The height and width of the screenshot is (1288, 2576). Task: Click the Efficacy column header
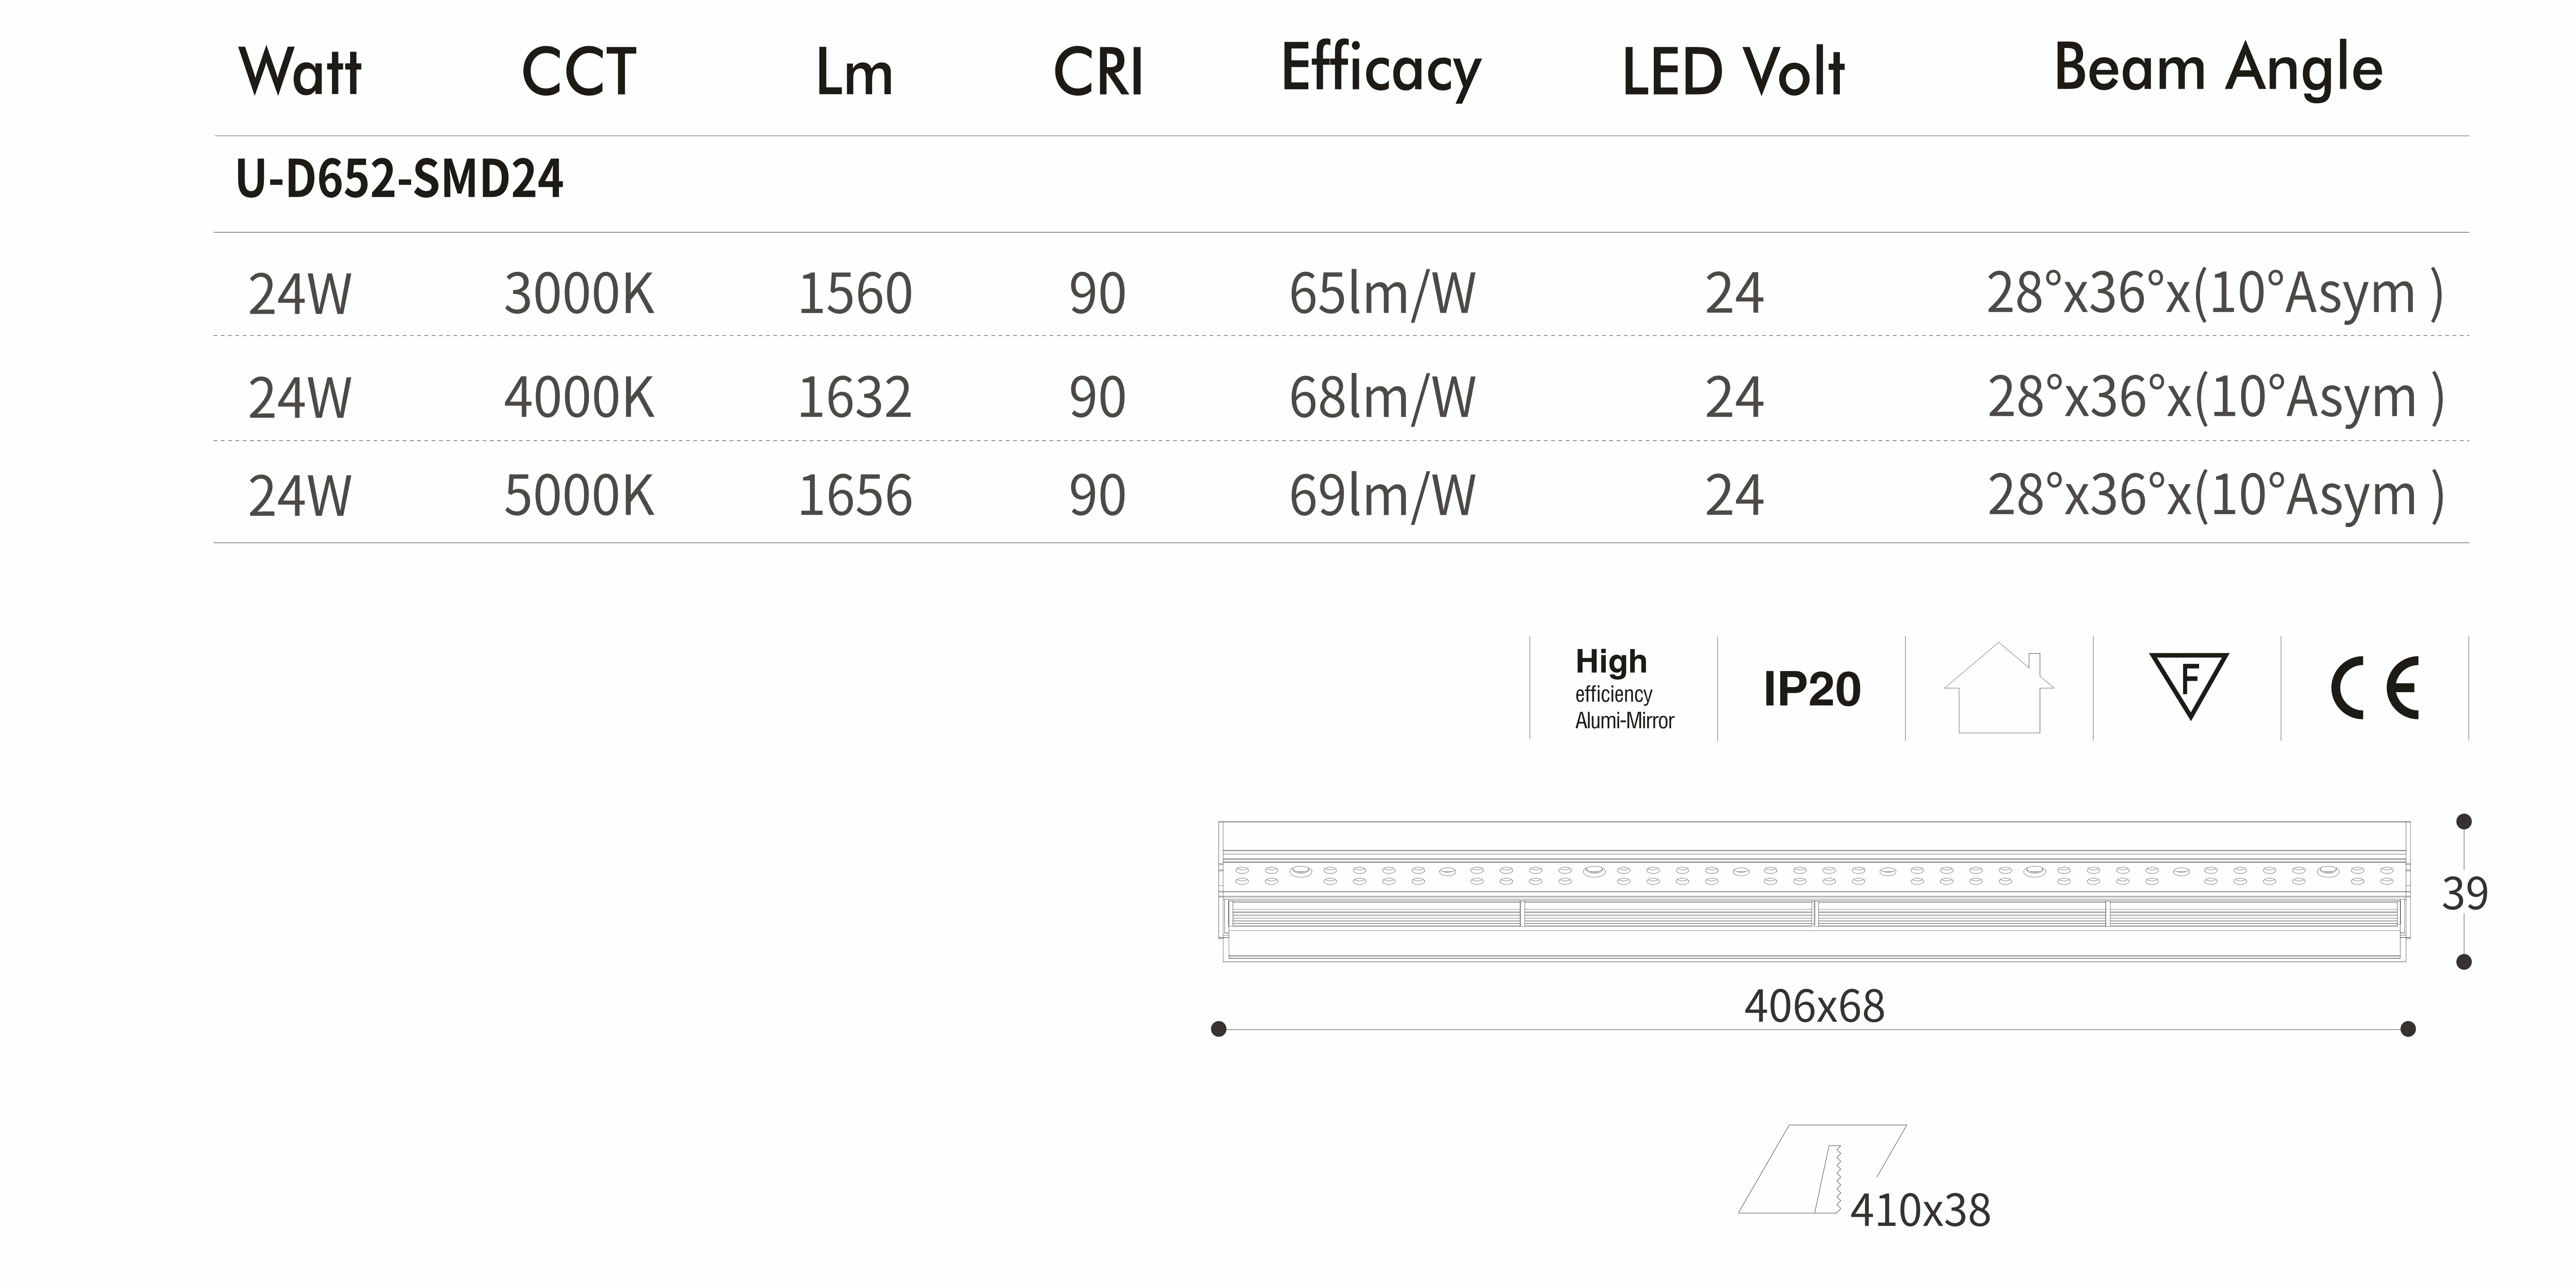coord(1381,70)
